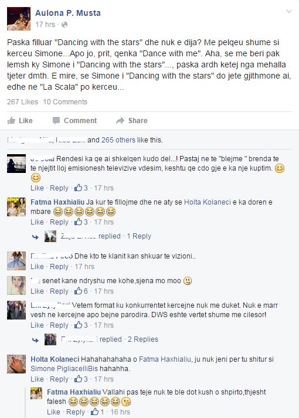The width and height of the screenshot is (299, 418).
Task: Open Aulona P. Musta profile picture
Action: (19, 19)
